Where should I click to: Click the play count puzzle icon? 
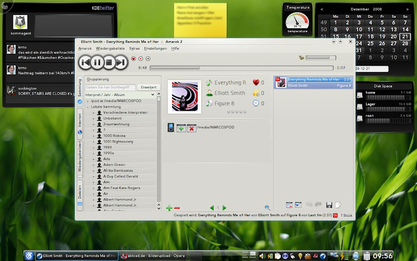tap(256, 93)
